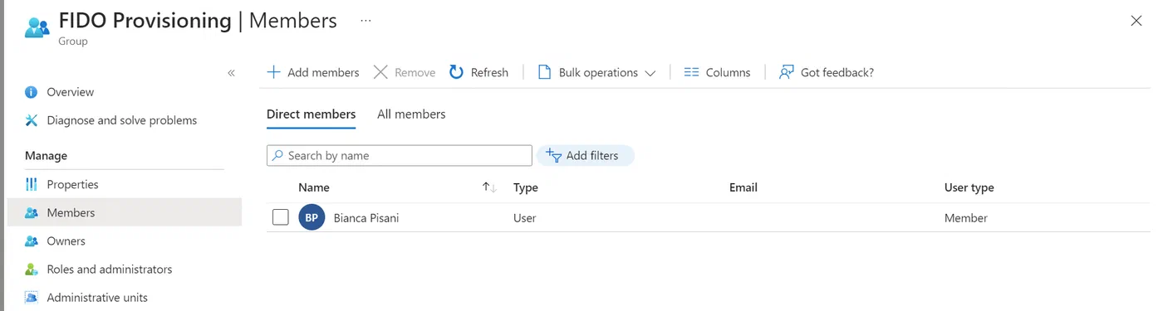
Task: Open Diagnose and solve problems
Action: click(x=122, y=120)
